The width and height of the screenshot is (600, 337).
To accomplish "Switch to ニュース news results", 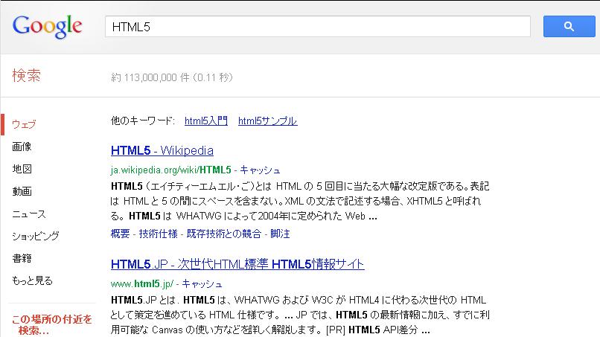I will coord(29,214).
